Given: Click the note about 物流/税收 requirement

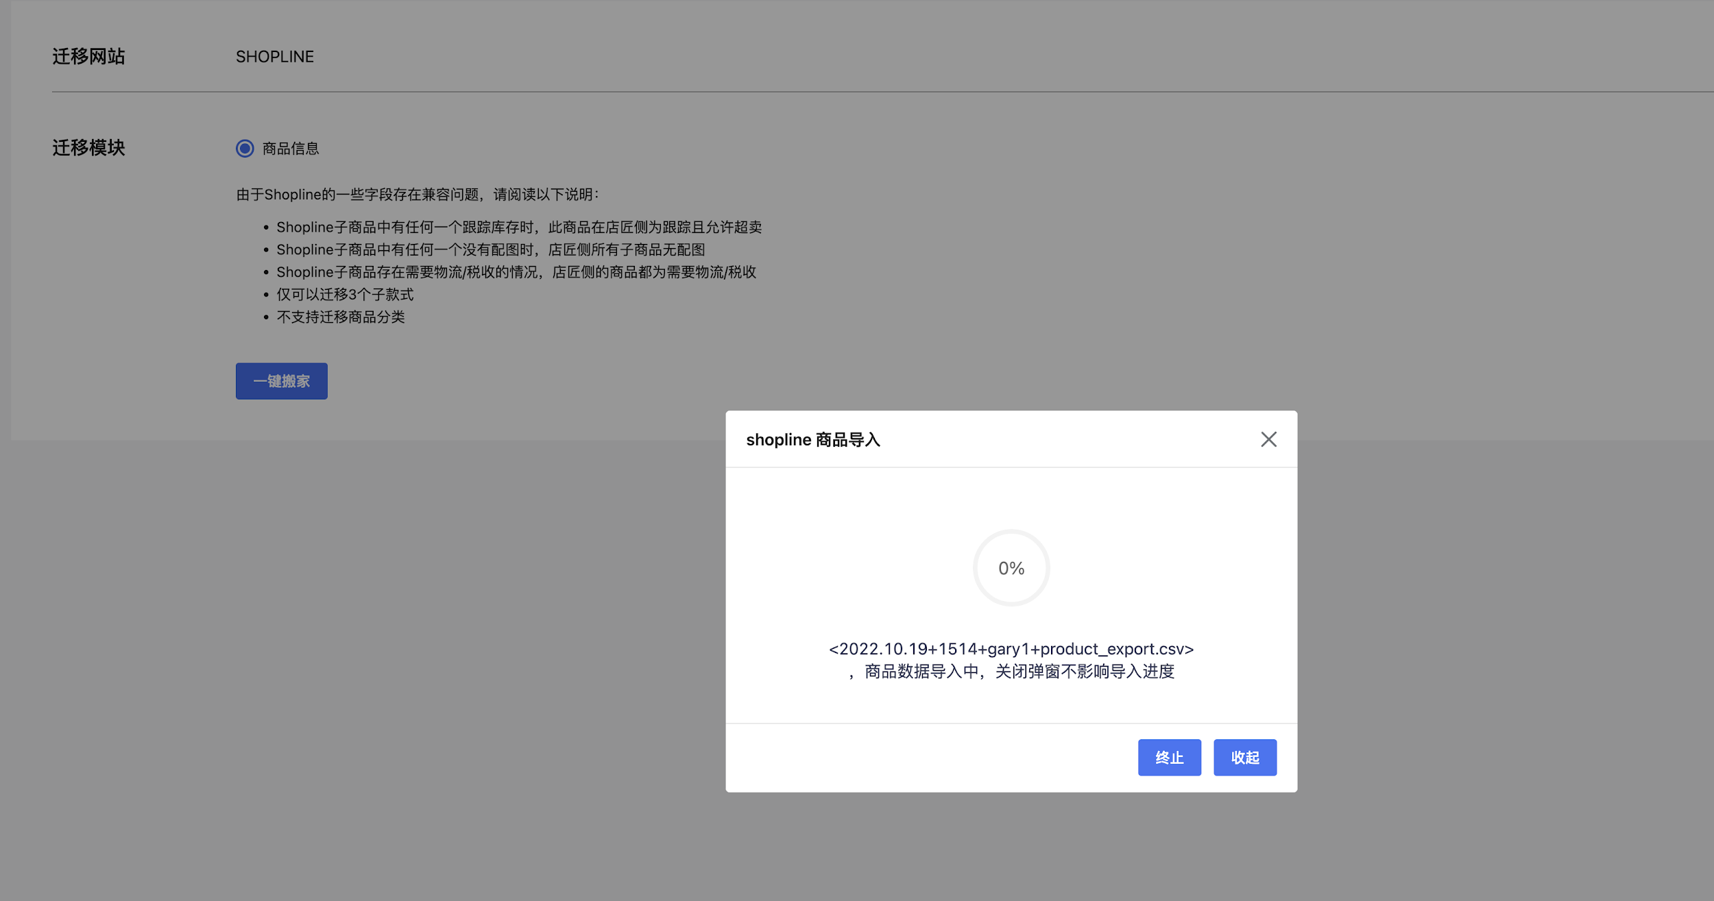Looking at the screenshot, I should point(516,273).
